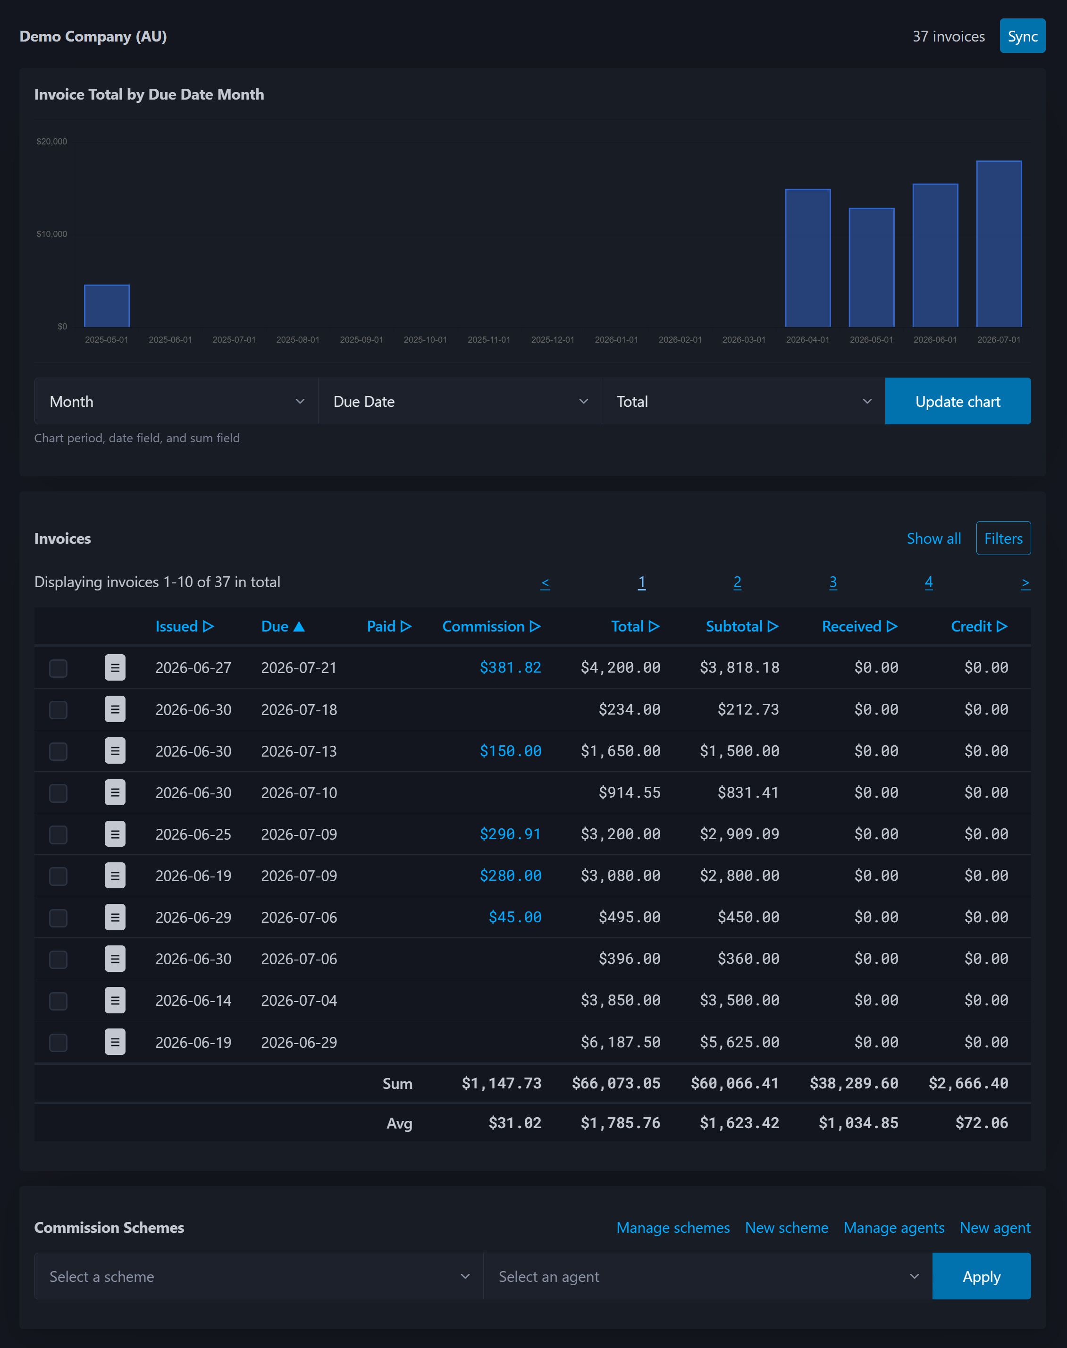Check the $3,200.00 invoice row

pyautogui.click(x=58, y=834)
